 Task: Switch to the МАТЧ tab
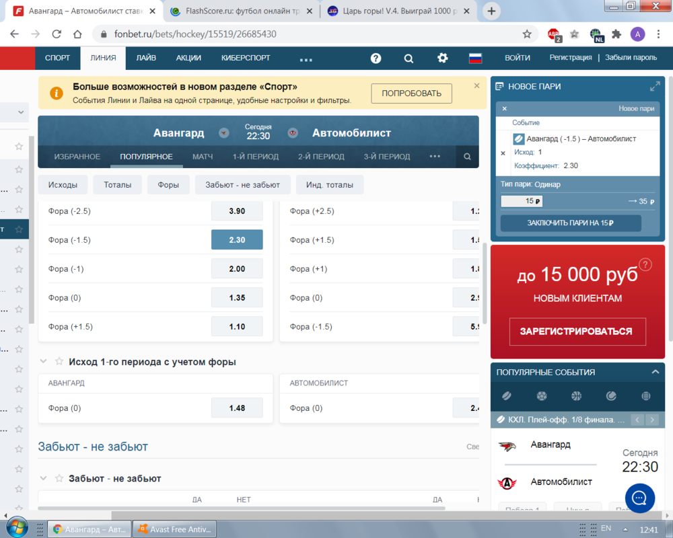(203, 157)
